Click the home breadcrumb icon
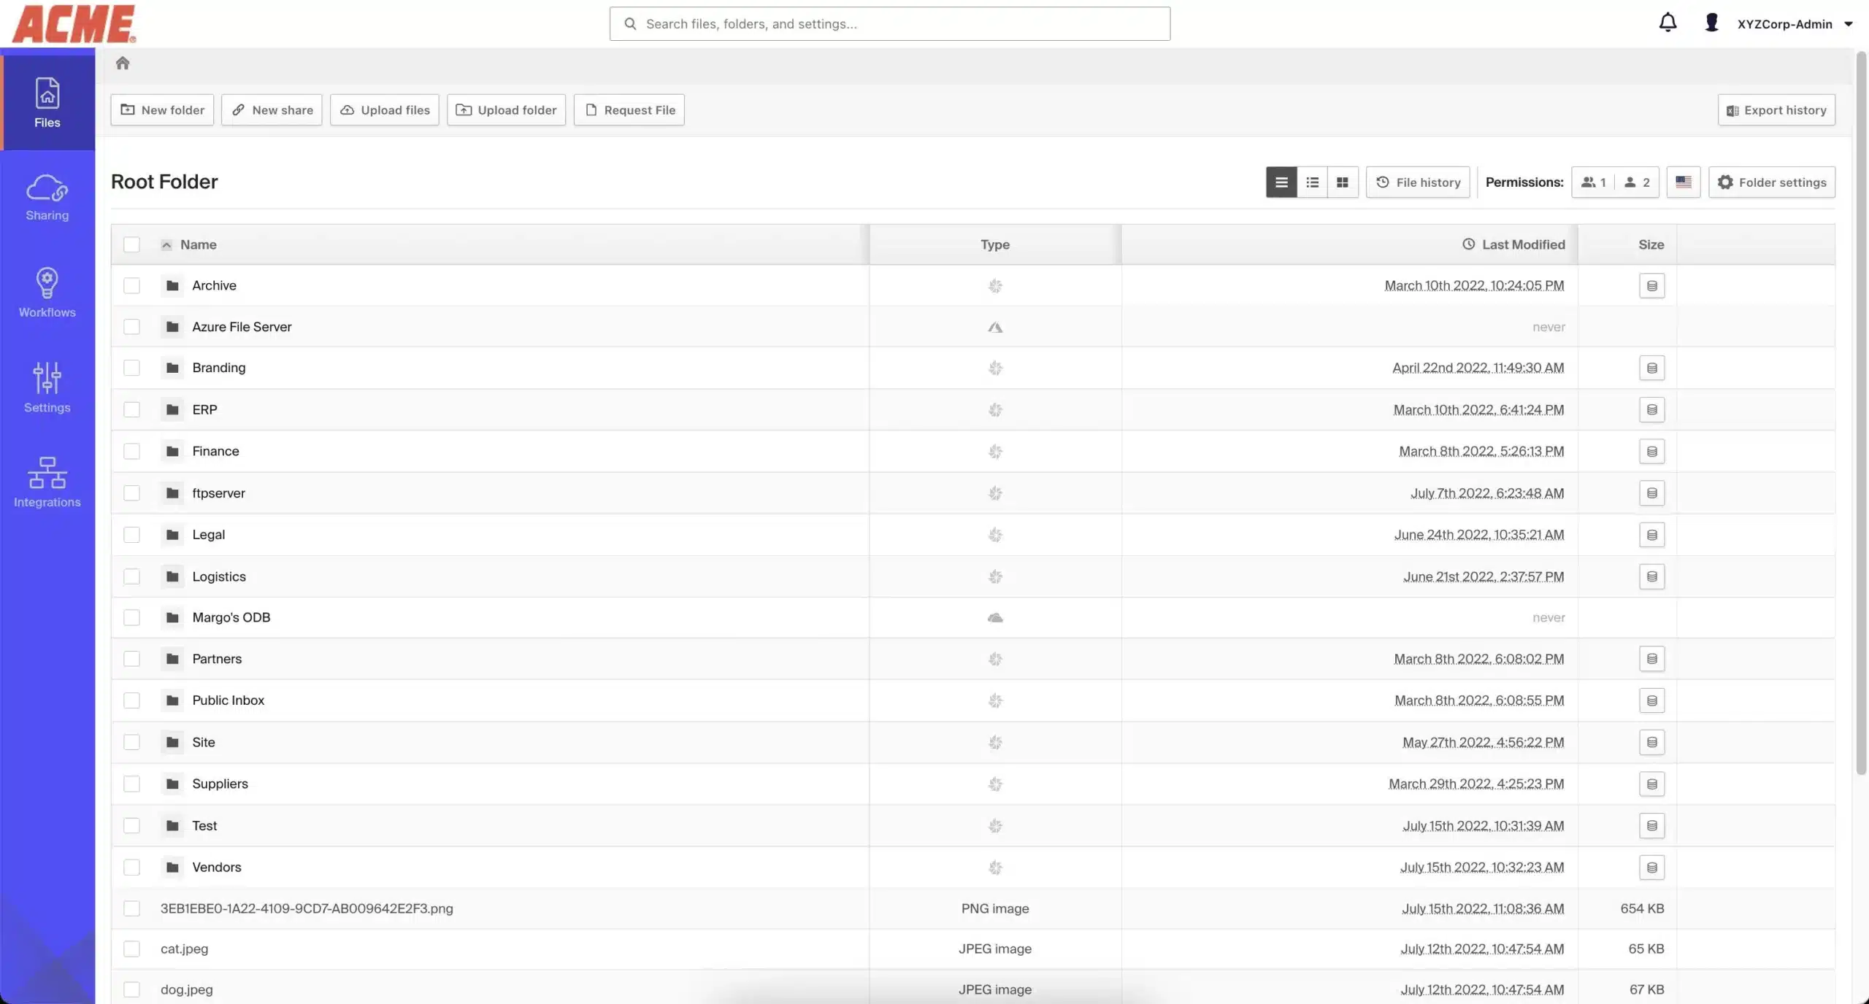The width and height of the screenshot is (1869, 1004). (x=123, y=63)
